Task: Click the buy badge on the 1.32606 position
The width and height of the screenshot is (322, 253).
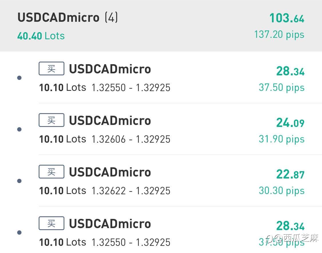Action: (x=51, y=120)
